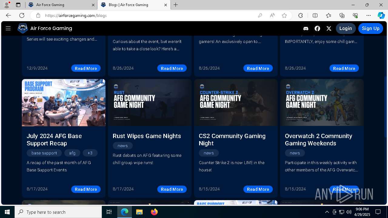Click the Sign Up button
Viewport: 388px width, 218px height.
click(x=371, y=28)
